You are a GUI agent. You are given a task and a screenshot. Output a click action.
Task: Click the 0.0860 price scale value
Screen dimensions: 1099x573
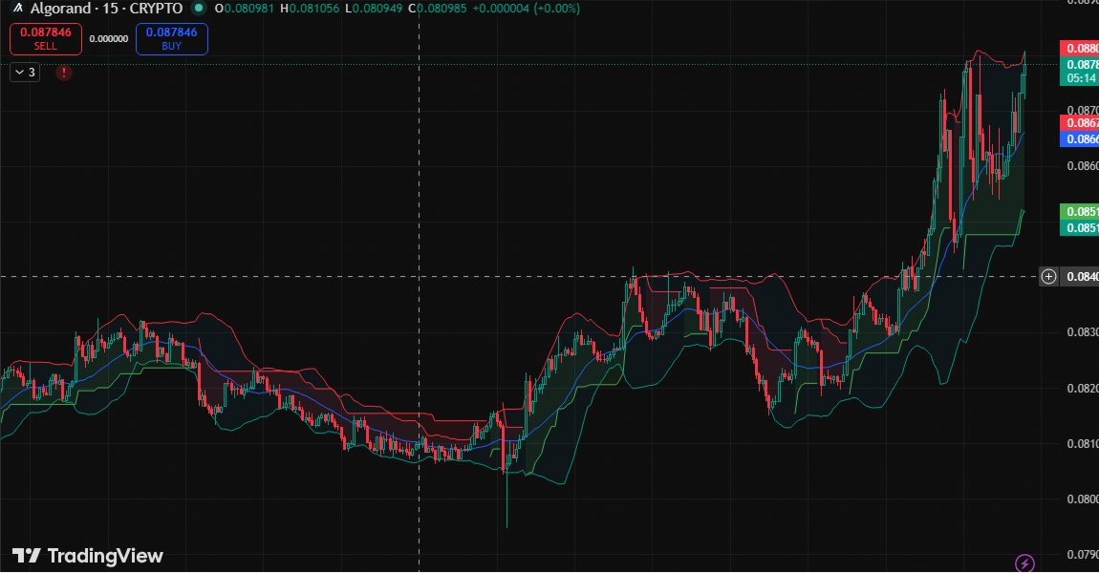(x=1082, y=166)
